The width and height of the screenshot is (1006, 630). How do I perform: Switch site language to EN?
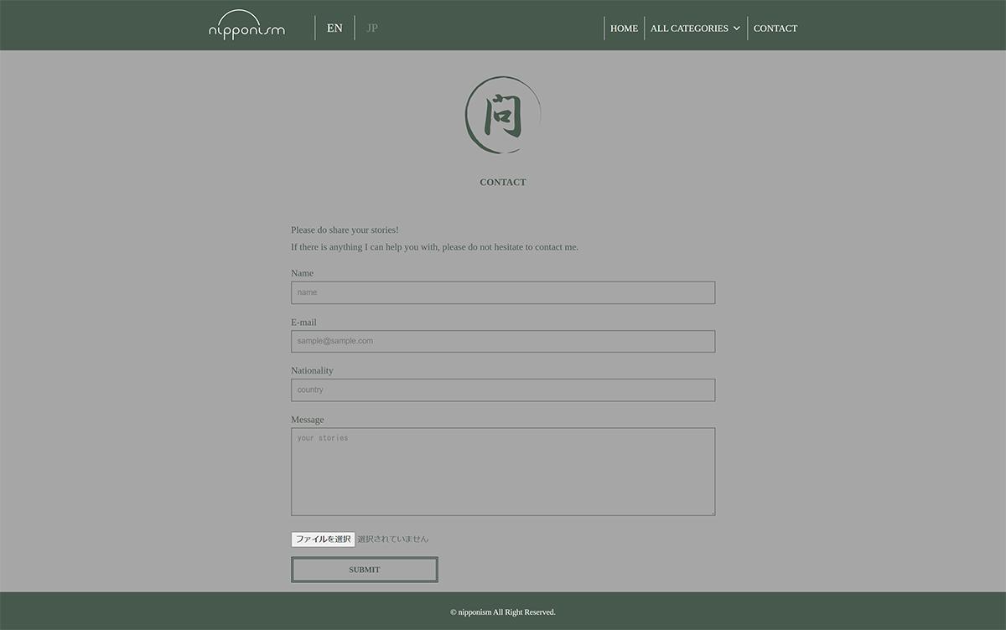point(334,28)
